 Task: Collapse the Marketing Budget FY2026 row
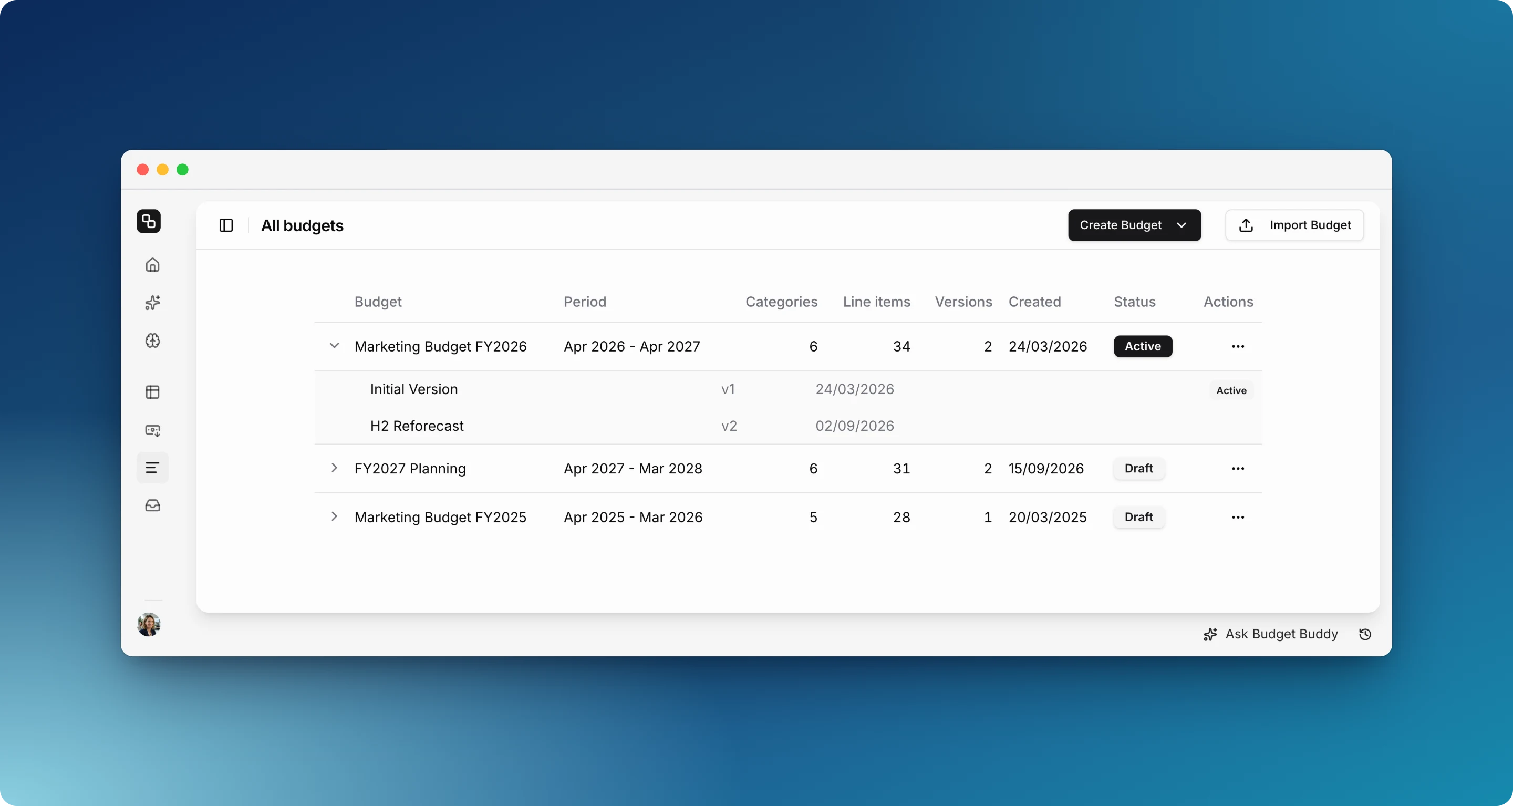[334, 345]
